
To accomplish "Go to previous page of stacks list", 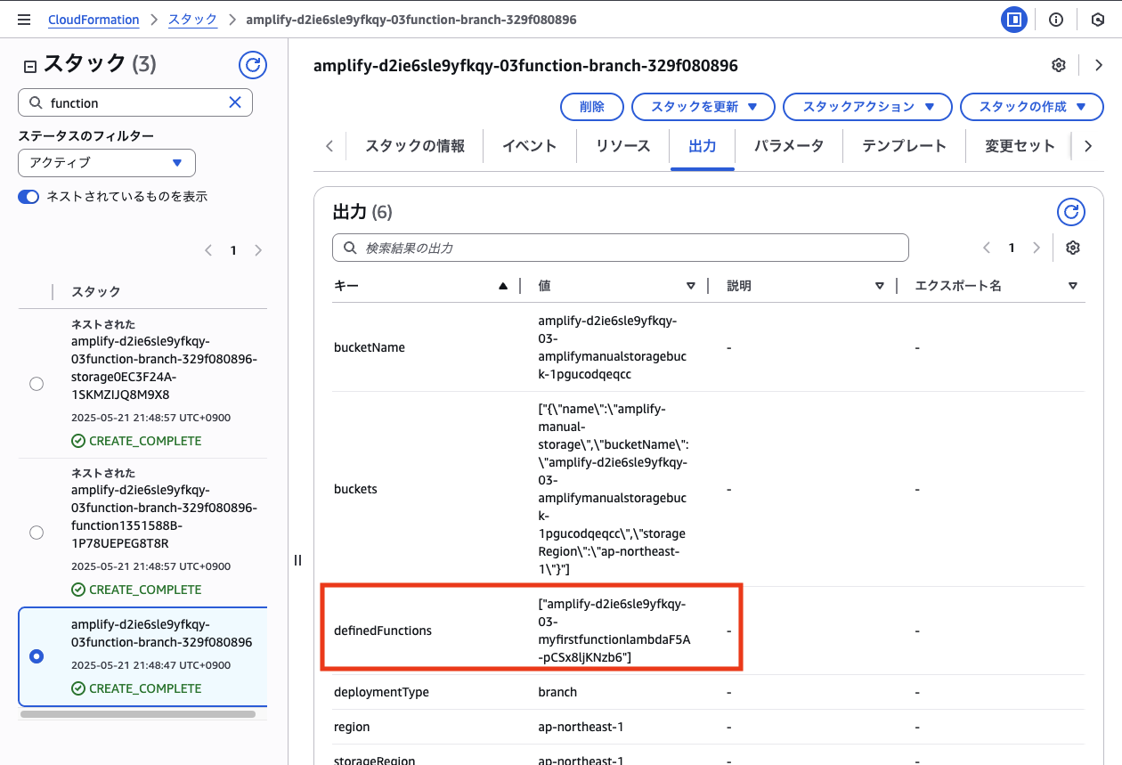I will (x=208, y=250).
